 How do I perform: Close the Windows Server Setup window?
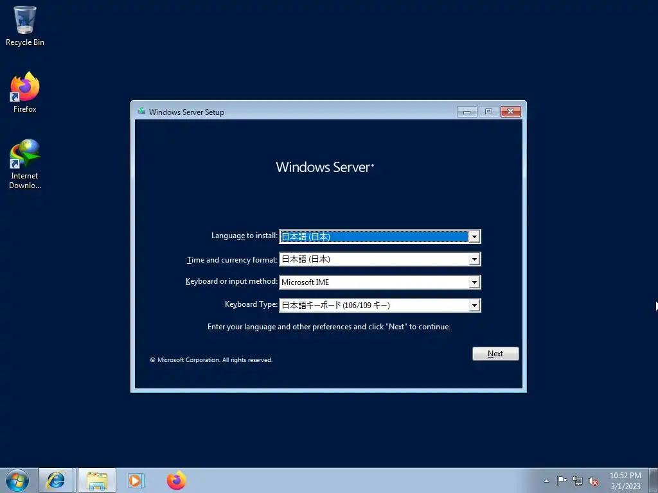[511, 112]
